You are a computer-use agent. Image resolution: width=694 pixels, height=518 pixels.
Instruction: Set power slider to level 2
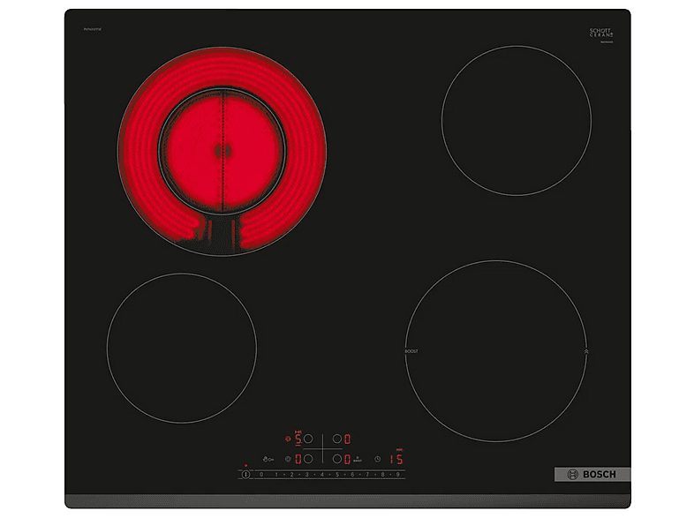[x=291, y=474]
